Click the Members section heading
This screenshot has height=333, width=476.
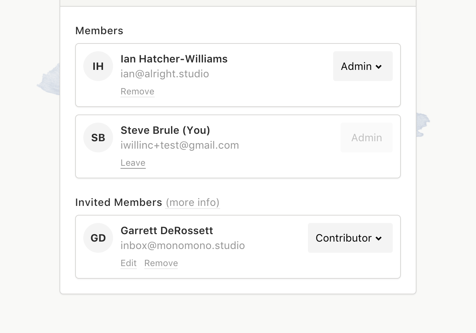point(99,30)
